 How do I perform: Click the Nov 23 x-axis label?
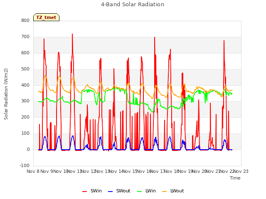coord(241,171)
